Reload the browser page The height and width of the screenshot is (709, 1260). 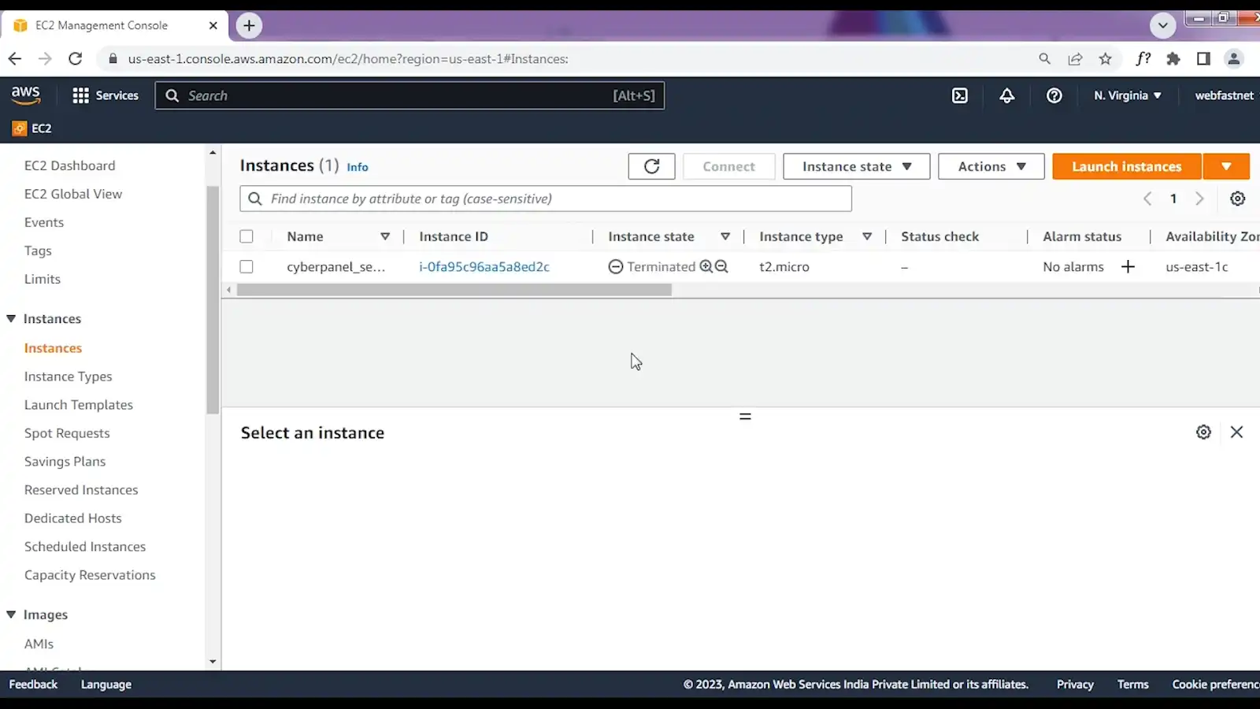tap(75, 58)
